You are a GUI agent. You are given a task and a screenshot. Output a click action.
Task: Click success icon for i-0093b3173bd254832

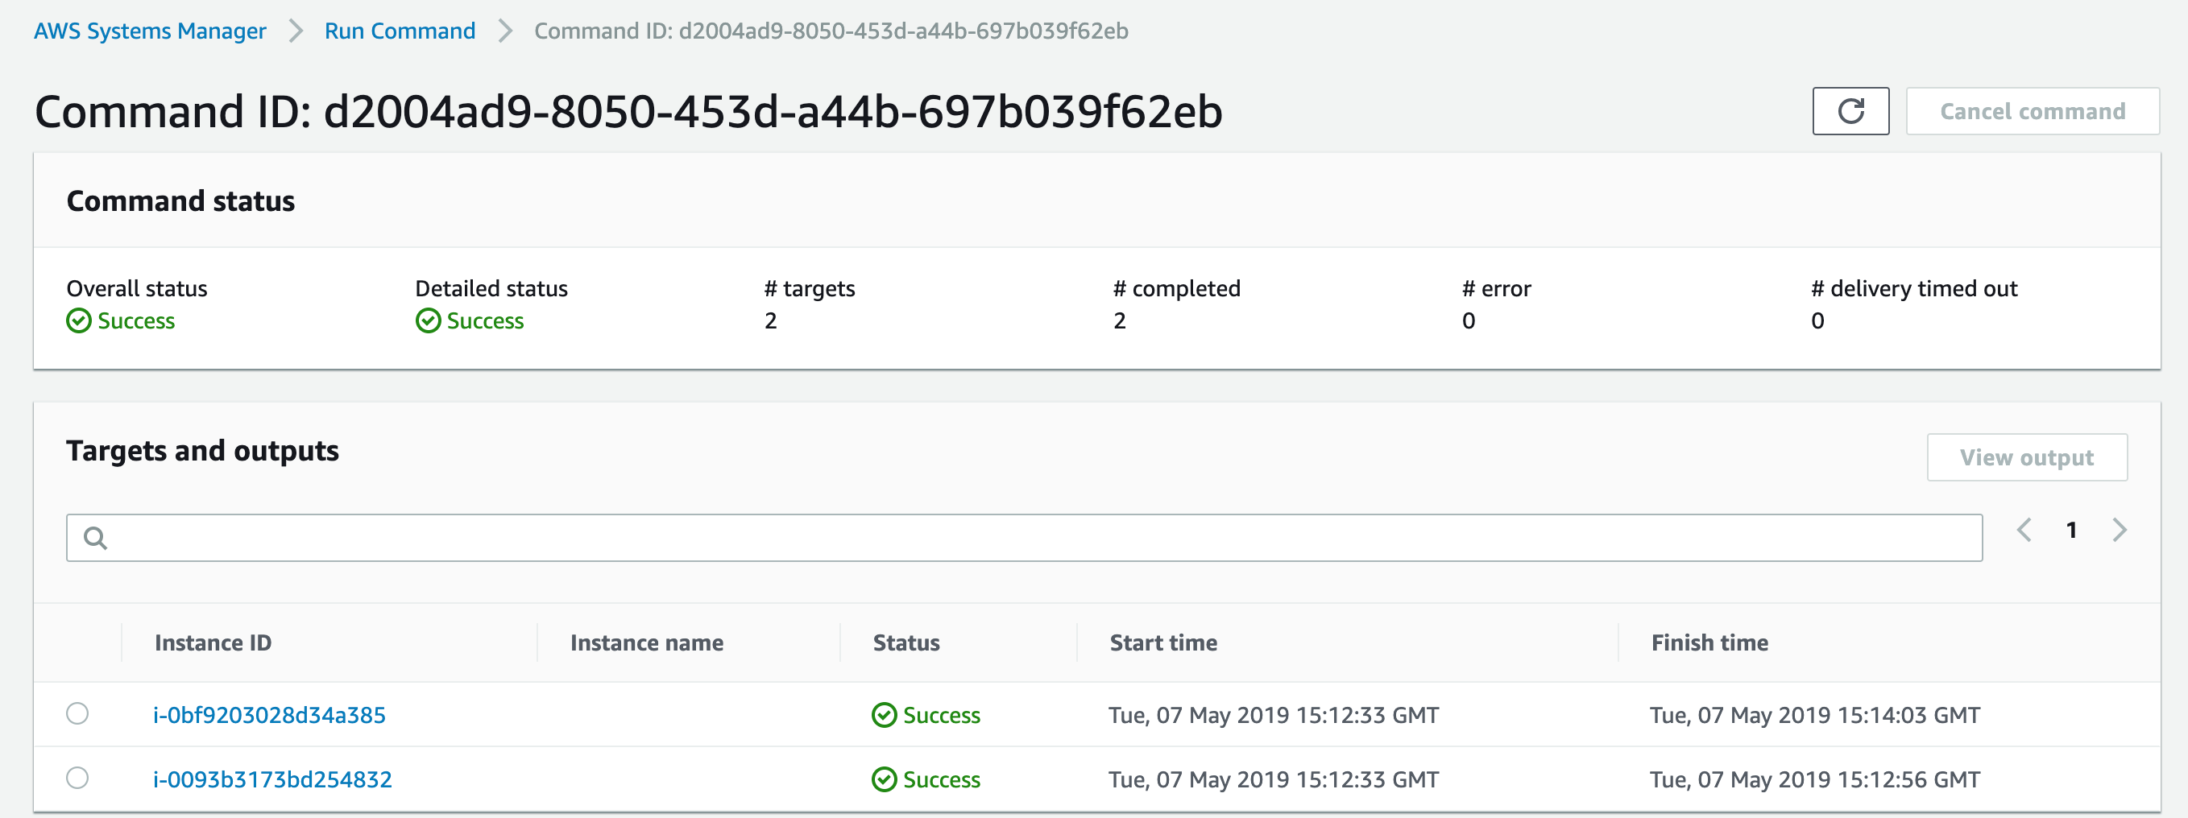click(x=885, y=779)
